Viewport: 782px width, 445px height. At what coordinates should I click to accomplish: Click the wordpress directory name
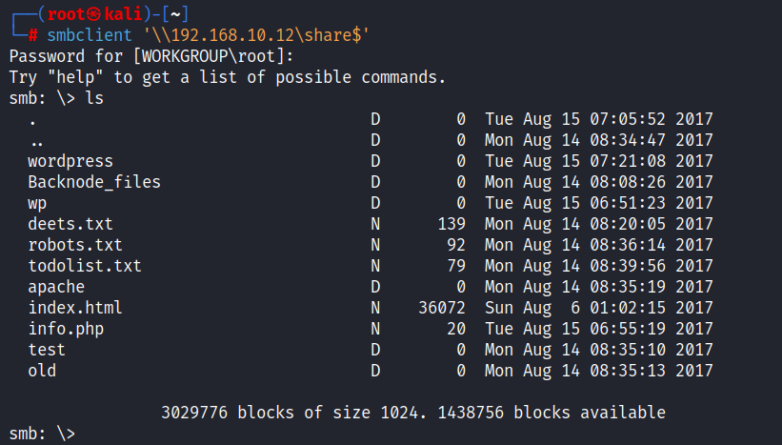point(70,161)
